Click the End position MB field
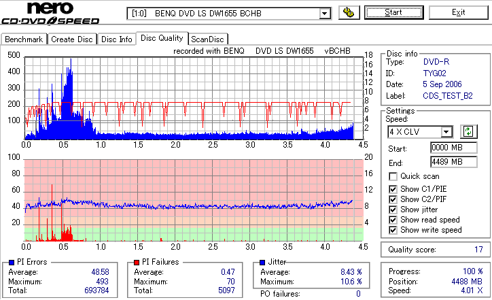Image resolution: width=492 pixels, height=300 pixels. pyautogui.click(x=454, y=162)
